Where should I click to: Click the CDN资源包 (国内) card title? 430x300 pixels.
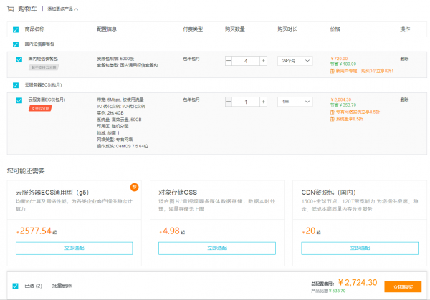point(328,193)
